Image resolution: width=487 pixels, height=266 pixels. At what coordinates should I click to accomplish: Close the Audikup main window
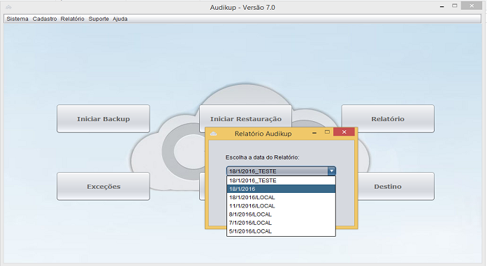coord(472,6)
